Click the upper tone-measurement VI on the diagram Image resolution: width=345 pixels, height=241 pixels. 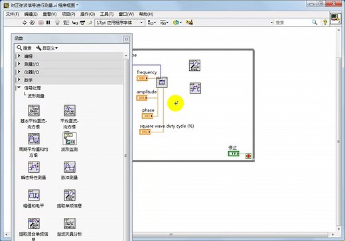click(194, 66)
